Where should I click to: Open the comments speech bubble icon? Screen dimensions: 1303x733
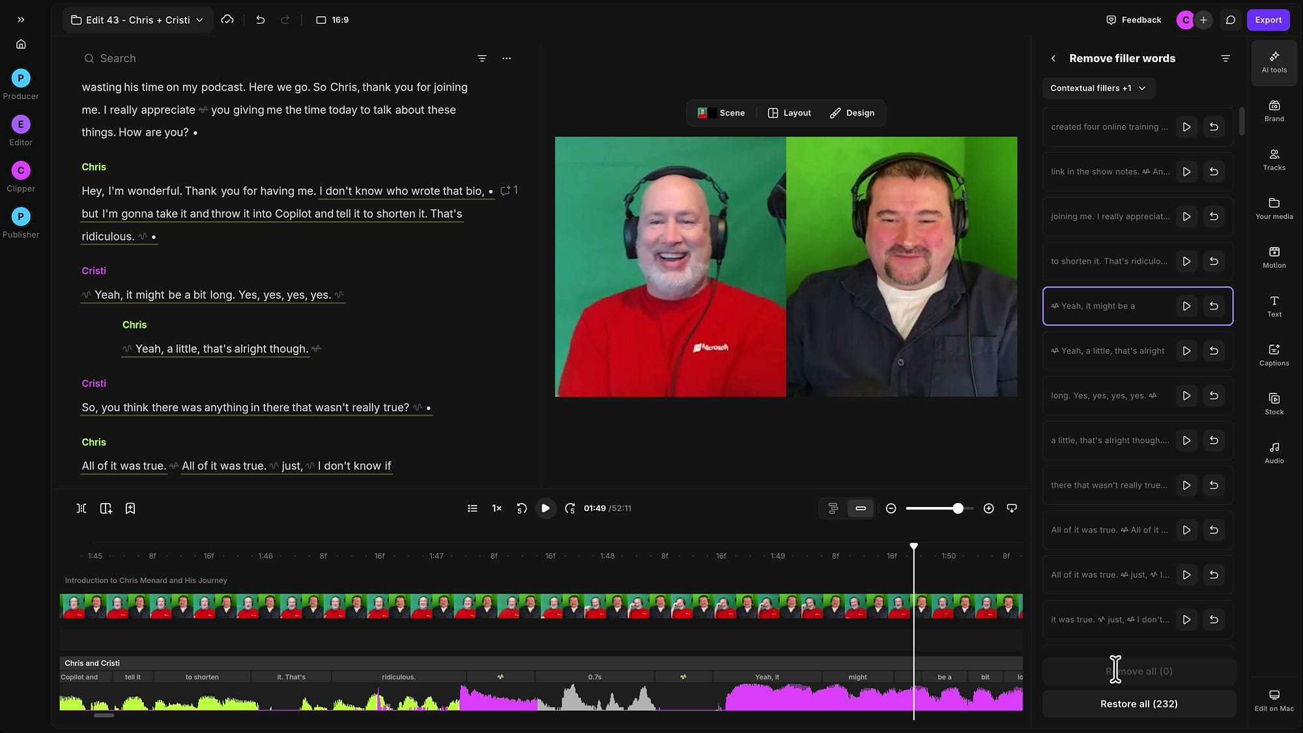(x=1230, y=20)
